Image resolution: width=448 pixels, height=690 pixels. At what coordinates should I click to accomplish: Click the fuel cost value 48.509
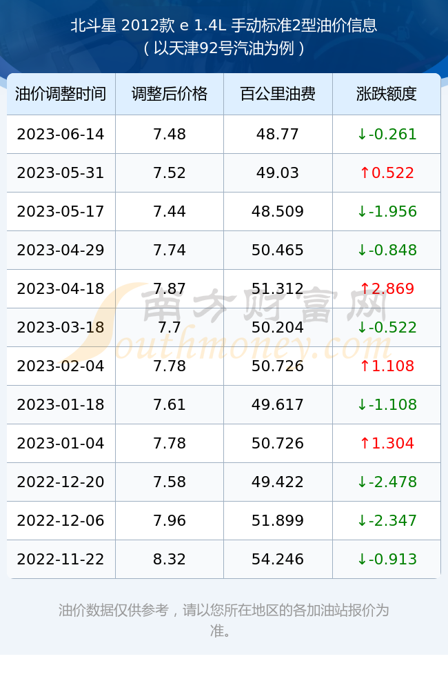click(278, 211)
